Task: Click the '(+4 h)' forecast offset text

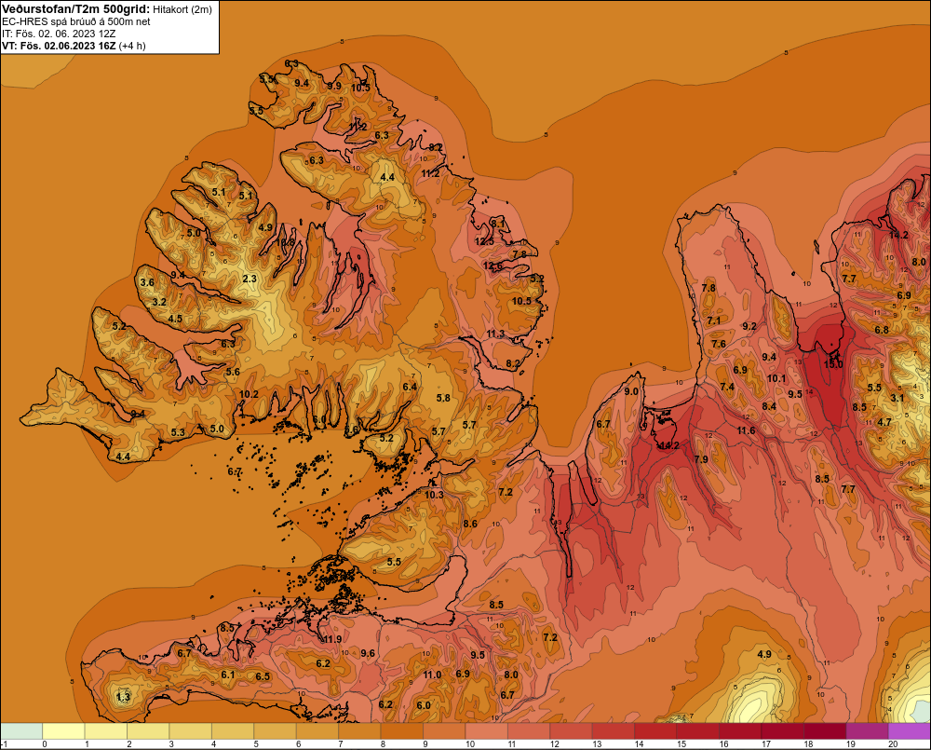Action: tap(132, 46)
